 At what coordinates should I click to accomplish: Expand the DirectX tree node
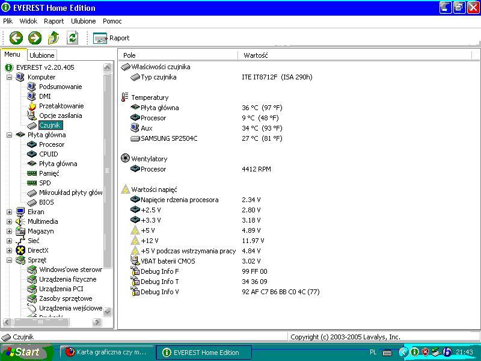tap(9, 250)
